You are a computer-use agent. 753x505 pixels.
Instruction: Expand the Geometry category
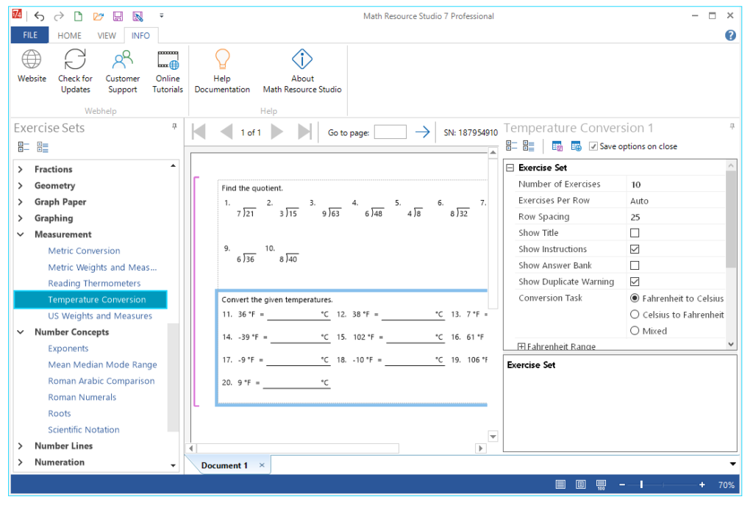(x=20, y=186)
